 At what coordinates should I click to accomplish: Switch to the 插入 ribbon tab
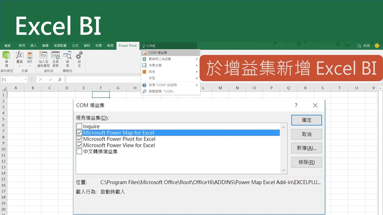pyautogui.click(x=34, y=46)
